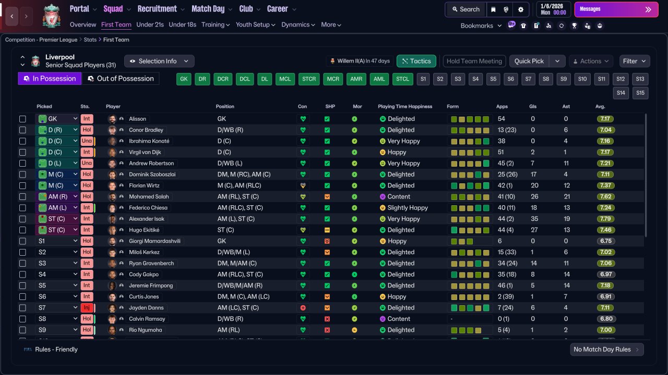Tick the checkbox for Mohamed Salah's row
The width and height of the screenshot is (668, 375).
tap(22, 197)
